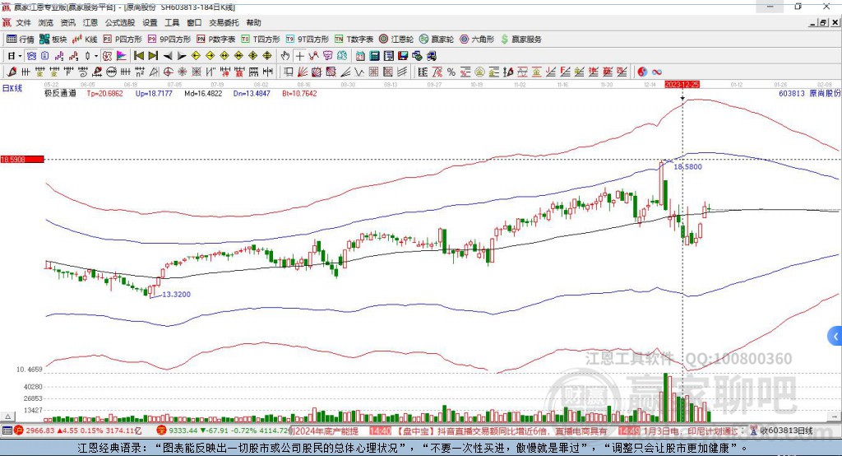Open the 帮助 menu
Viewport: 842px width, 456px height.
[x=253, y=22]
